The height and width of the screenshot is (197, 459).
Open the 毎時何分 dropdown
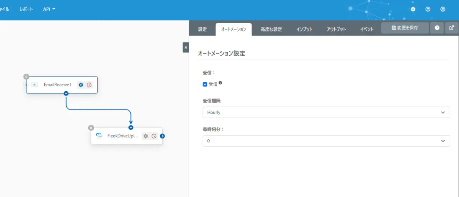(326, 141)
